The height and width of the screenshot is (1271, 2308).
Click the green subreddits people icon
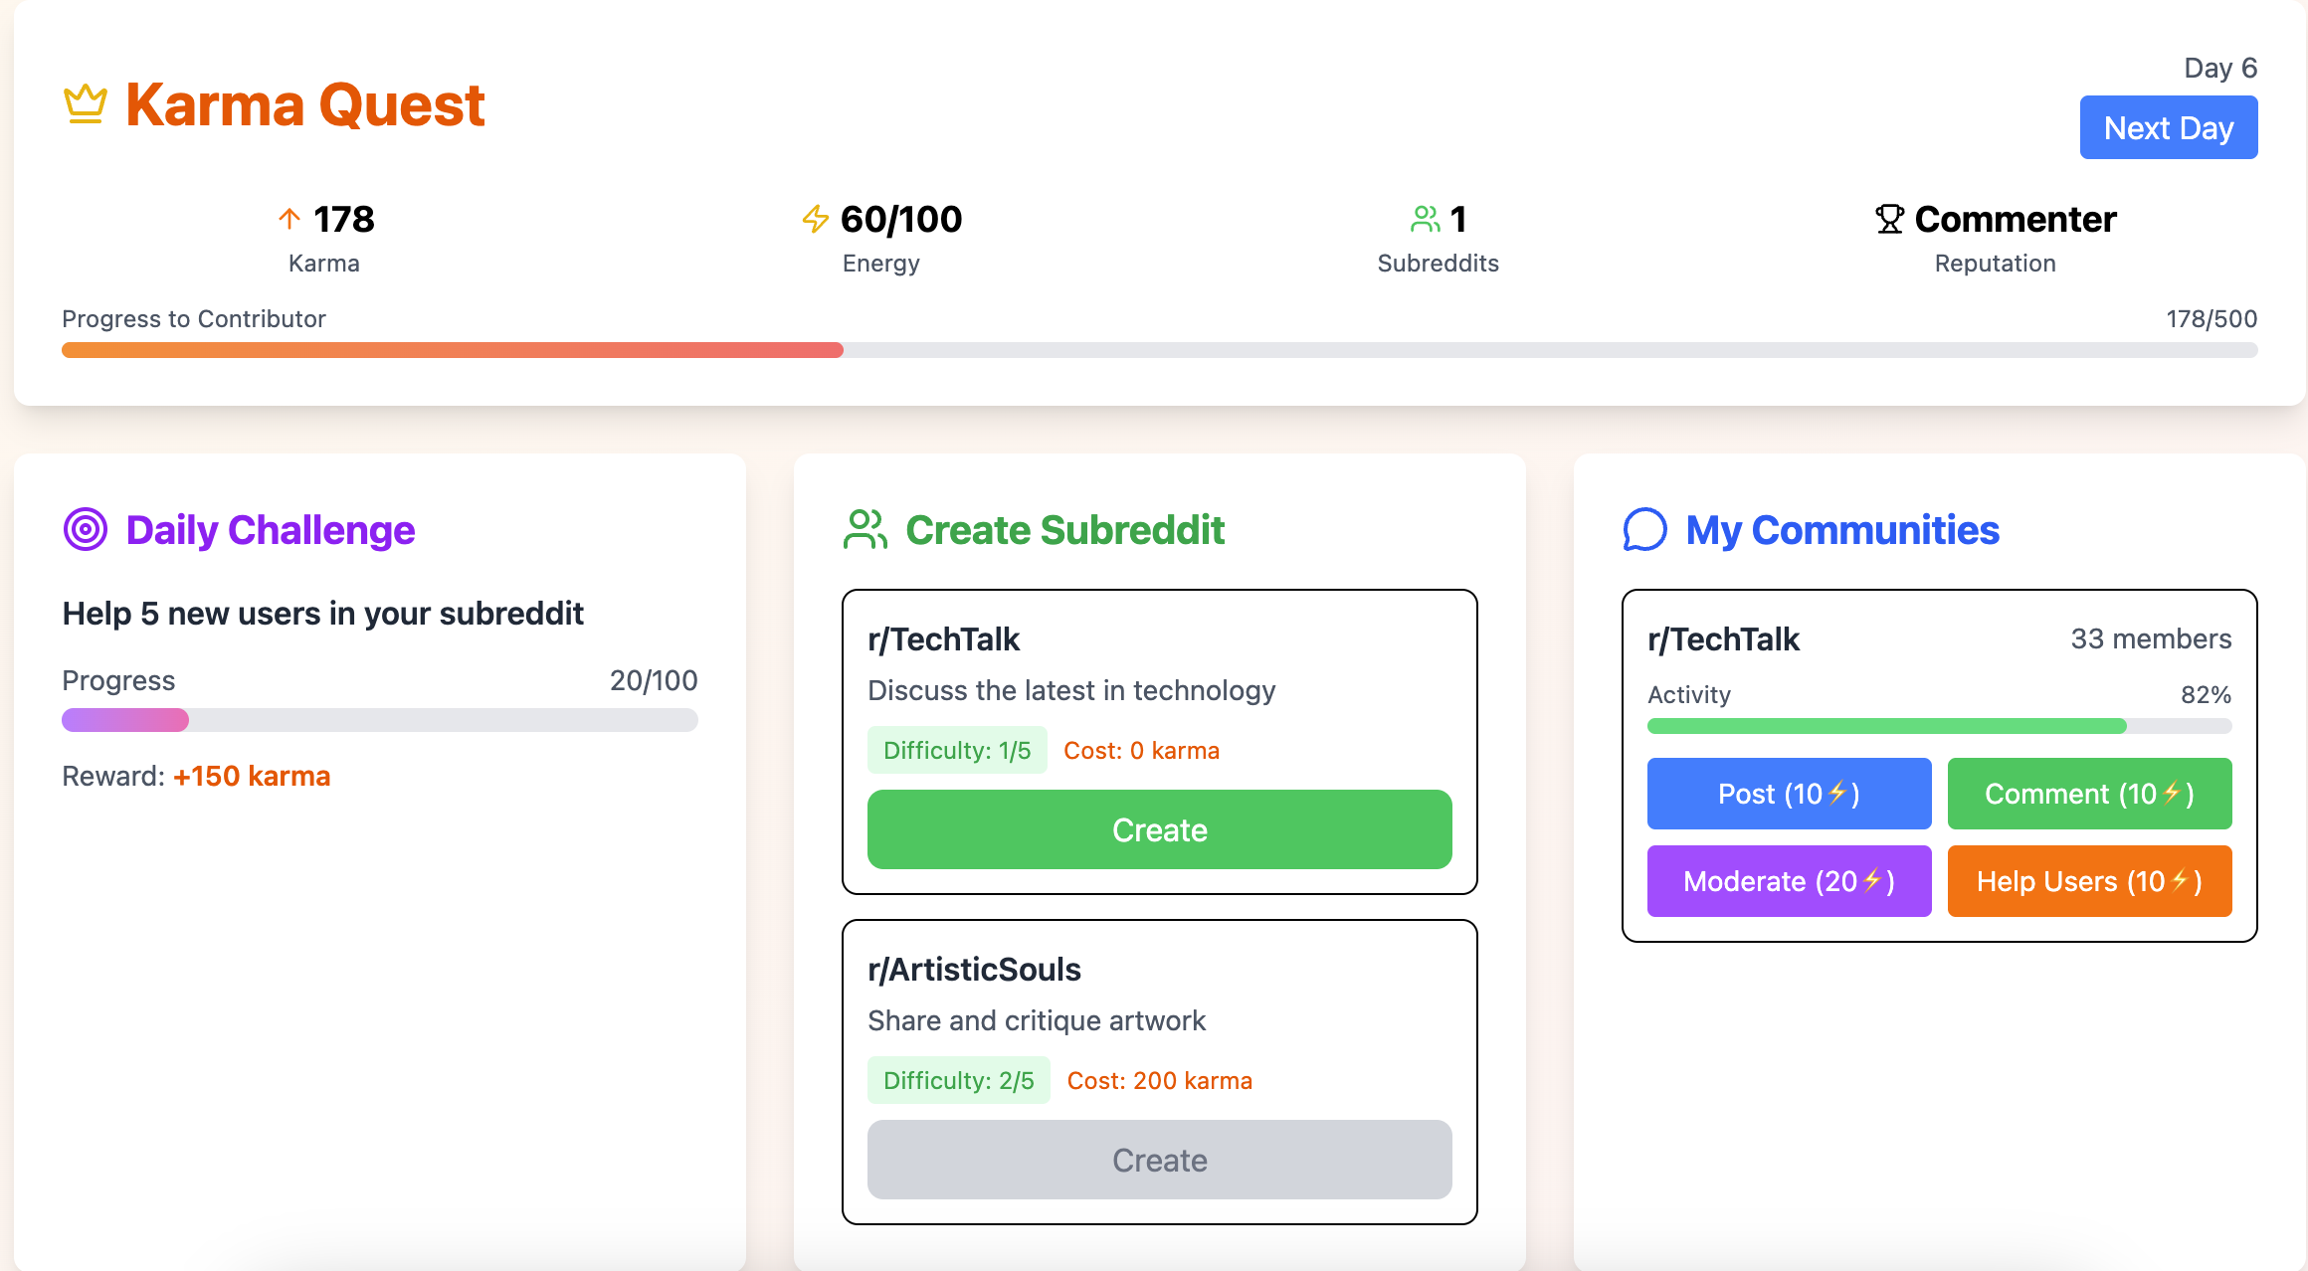pyautogui.click(x=1426, y=219)
